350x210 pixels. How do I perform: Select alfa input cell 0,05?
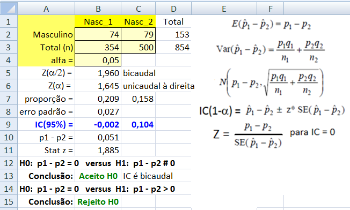tap(98, 60)
